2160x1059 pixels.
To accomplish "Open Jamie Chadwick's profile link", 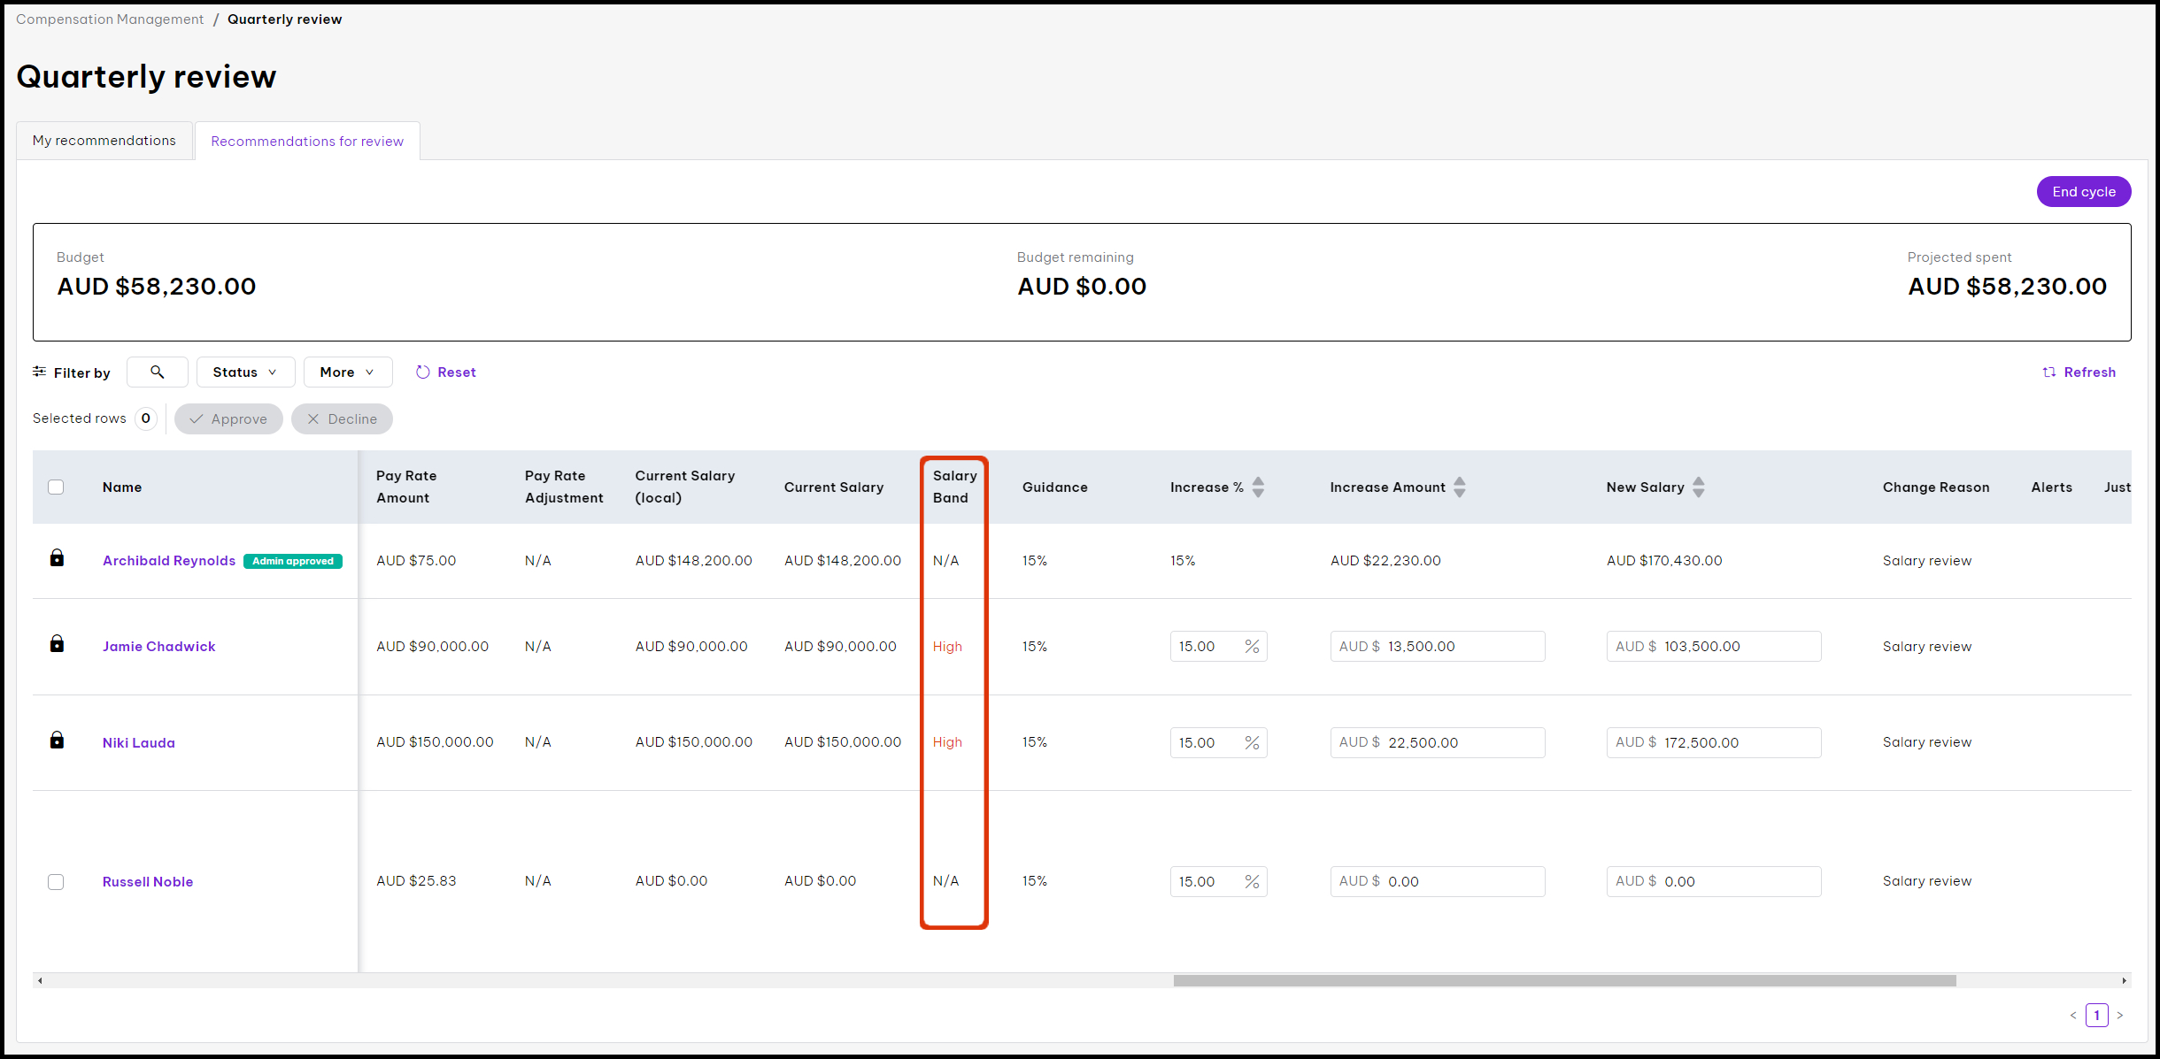I will pyautogui.click(x=159, y=647).
